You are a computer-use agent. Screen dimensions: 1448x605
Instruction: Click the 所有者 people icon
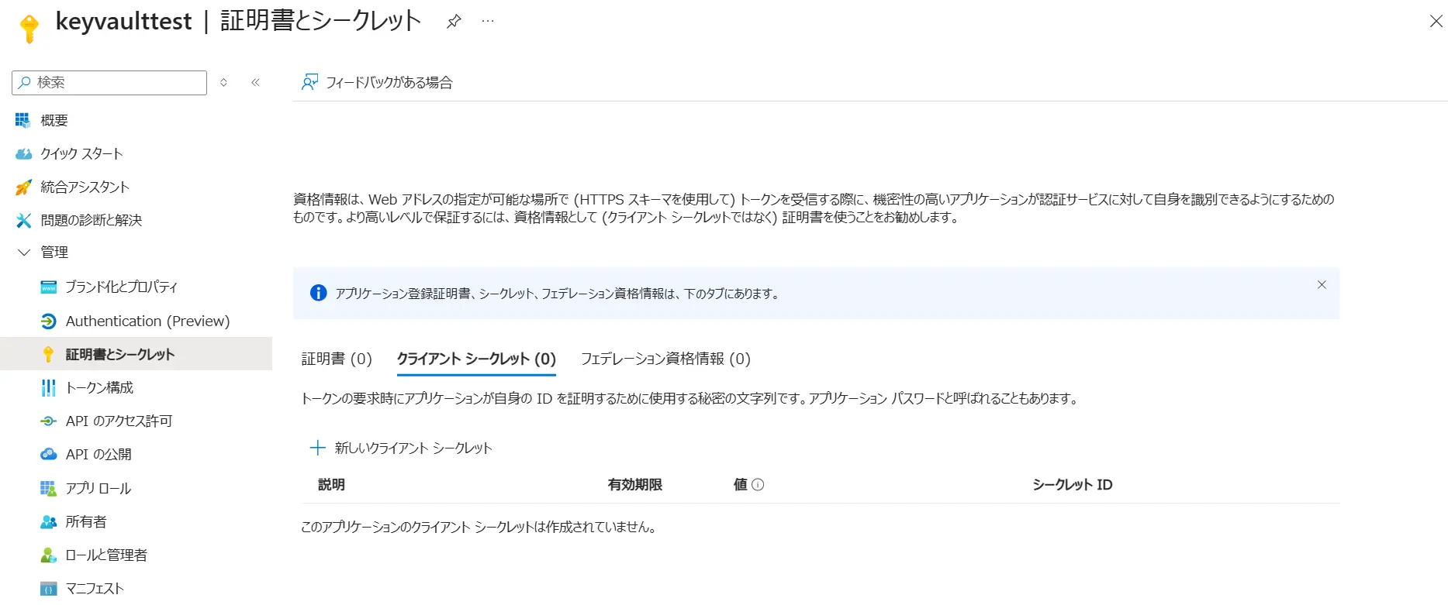48,521
